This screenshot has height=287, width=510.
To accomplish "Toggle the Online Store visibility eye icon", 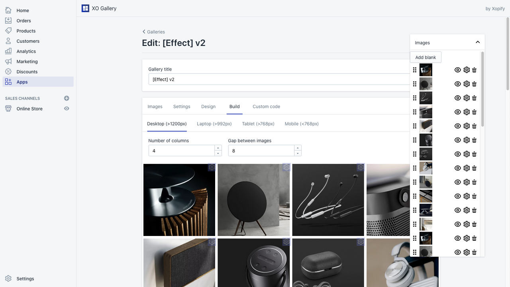I will (67, 108).
